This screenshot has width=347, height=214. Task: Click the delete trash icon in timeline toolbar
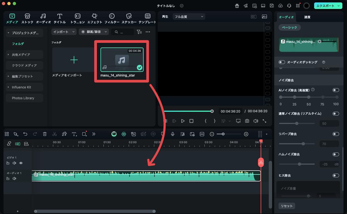[45, 134]
